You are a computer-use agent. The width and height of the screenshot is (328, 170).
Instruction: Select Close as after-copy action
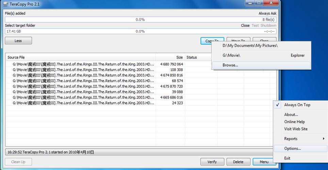click(245, 25)
